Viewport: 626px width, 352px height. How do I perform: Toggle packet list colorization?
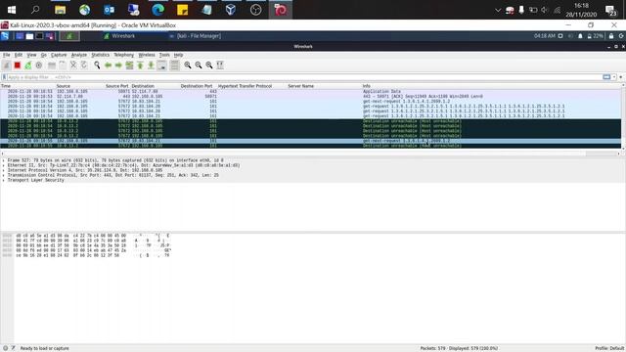pos(174,66)
